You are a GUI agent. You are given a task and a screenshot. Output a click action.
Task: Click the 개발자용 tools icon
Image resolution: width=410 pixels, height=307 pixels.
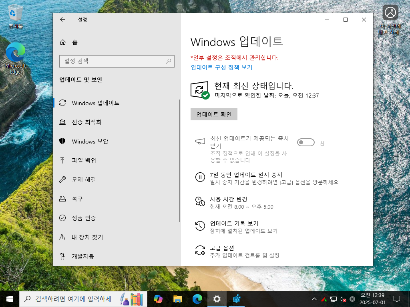click(x=62, y=256)
